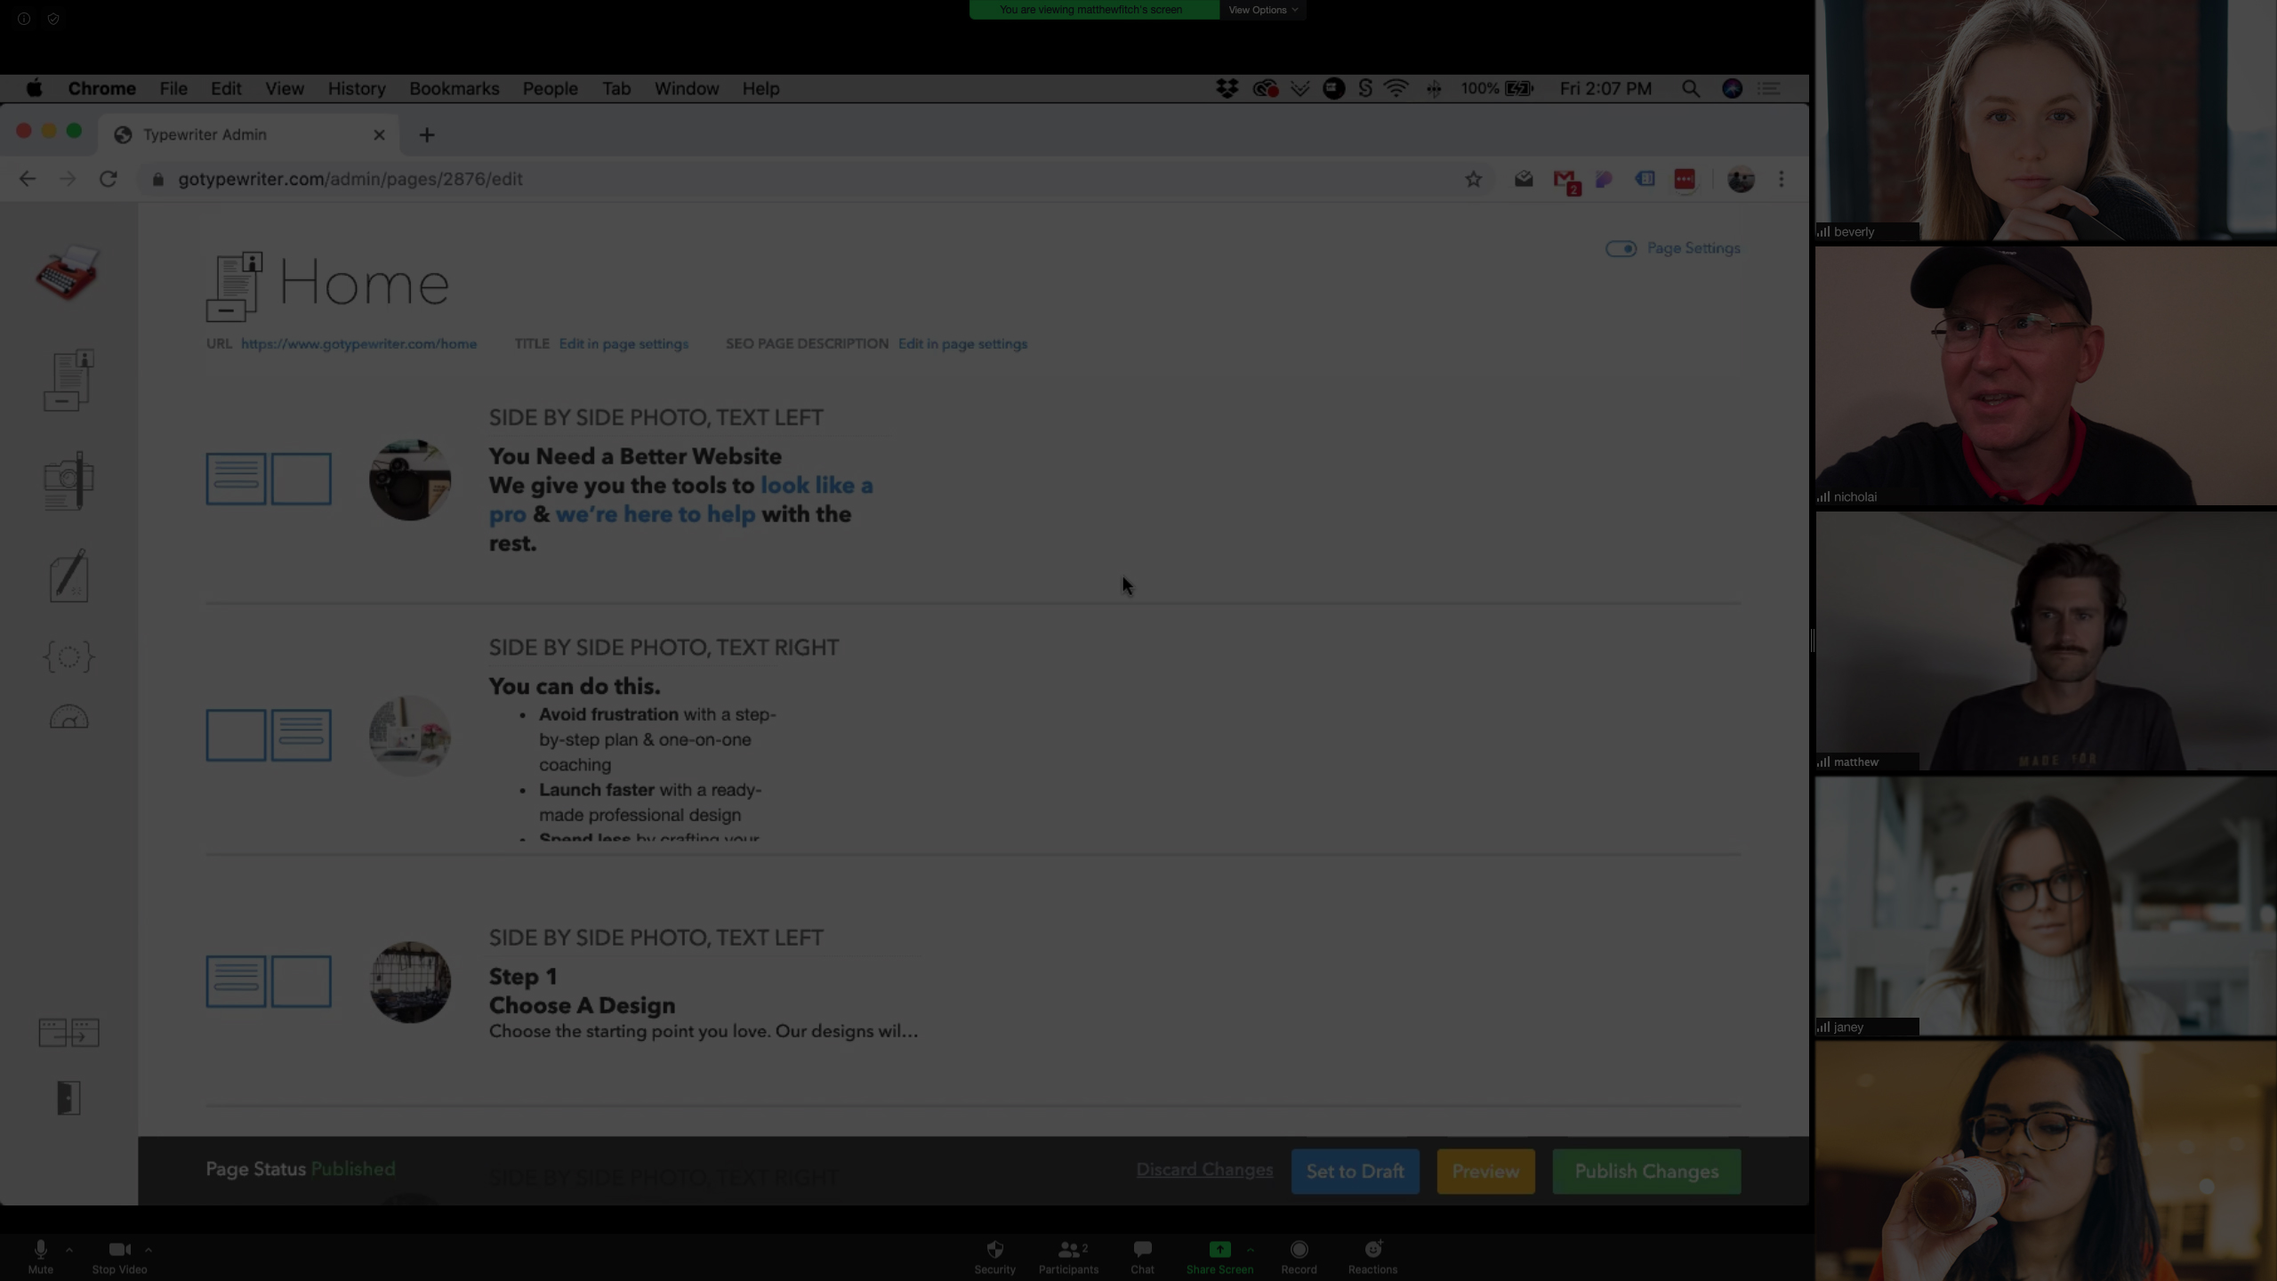Click the Publish Changes button
The image size is (2277, 1281).
pyautogui.click(x=1645, y=1172)
